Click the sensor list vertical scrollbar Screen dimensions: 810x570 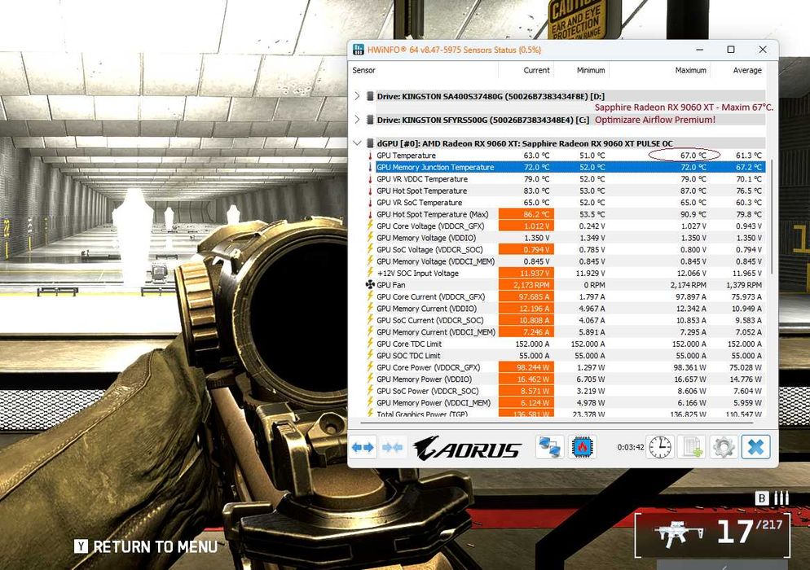coord(770,217)
